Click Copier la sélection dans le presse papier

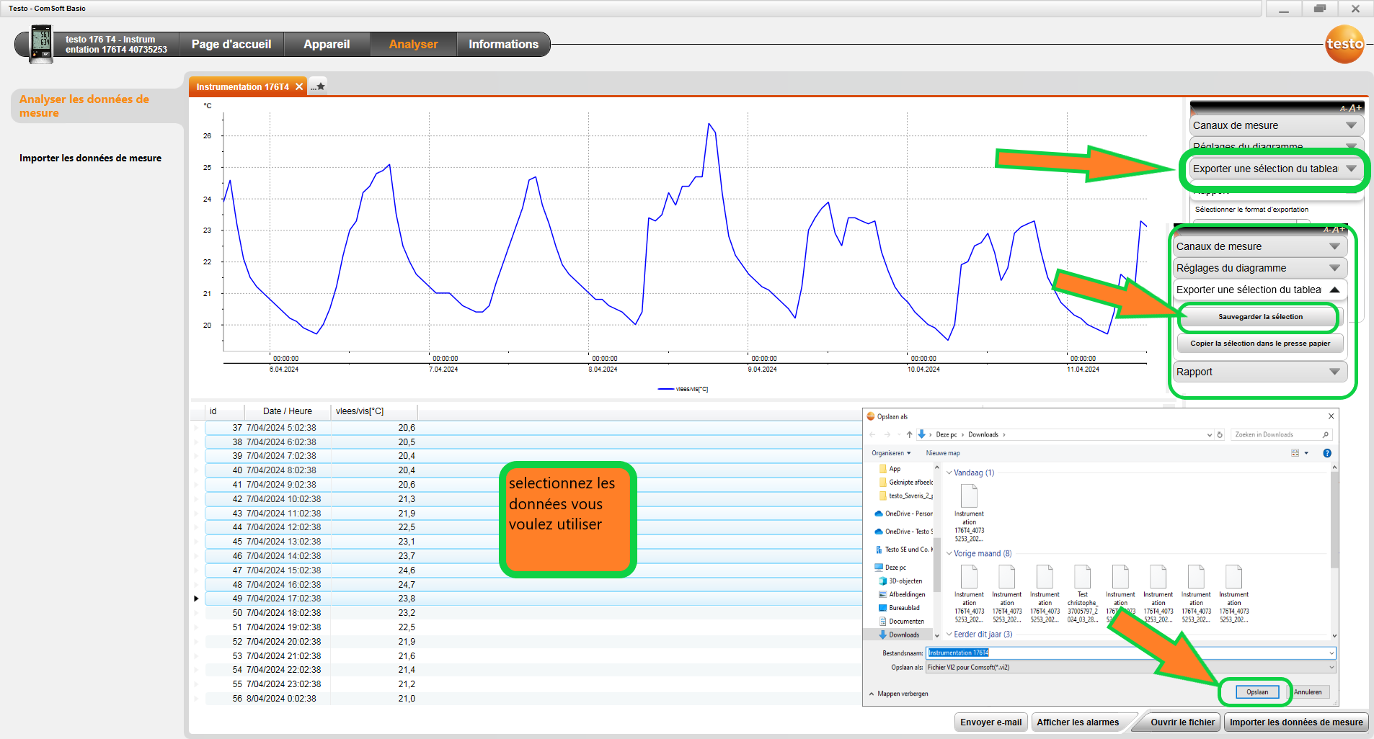pyautogui.click(x=1260, y=344)
